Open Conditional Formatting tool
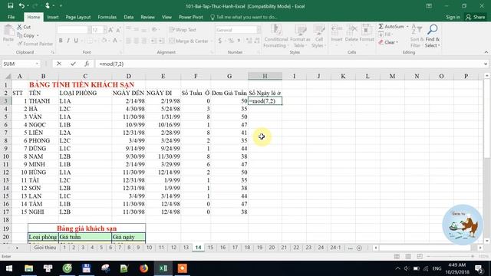The image size is (491, 276). pyautogui.click(x=275, y=36)
